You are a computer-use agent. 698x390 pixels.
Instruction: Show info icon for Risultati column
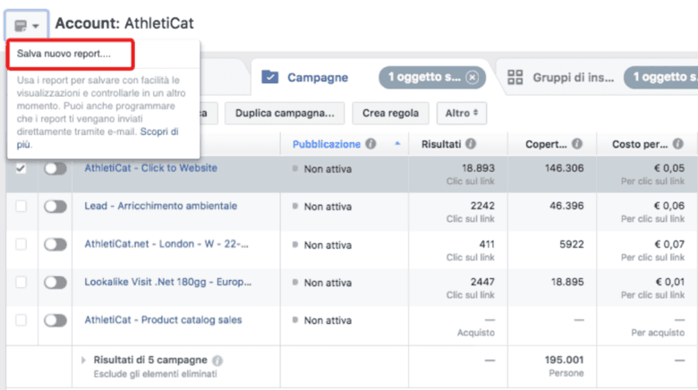(x=471, y=144)
